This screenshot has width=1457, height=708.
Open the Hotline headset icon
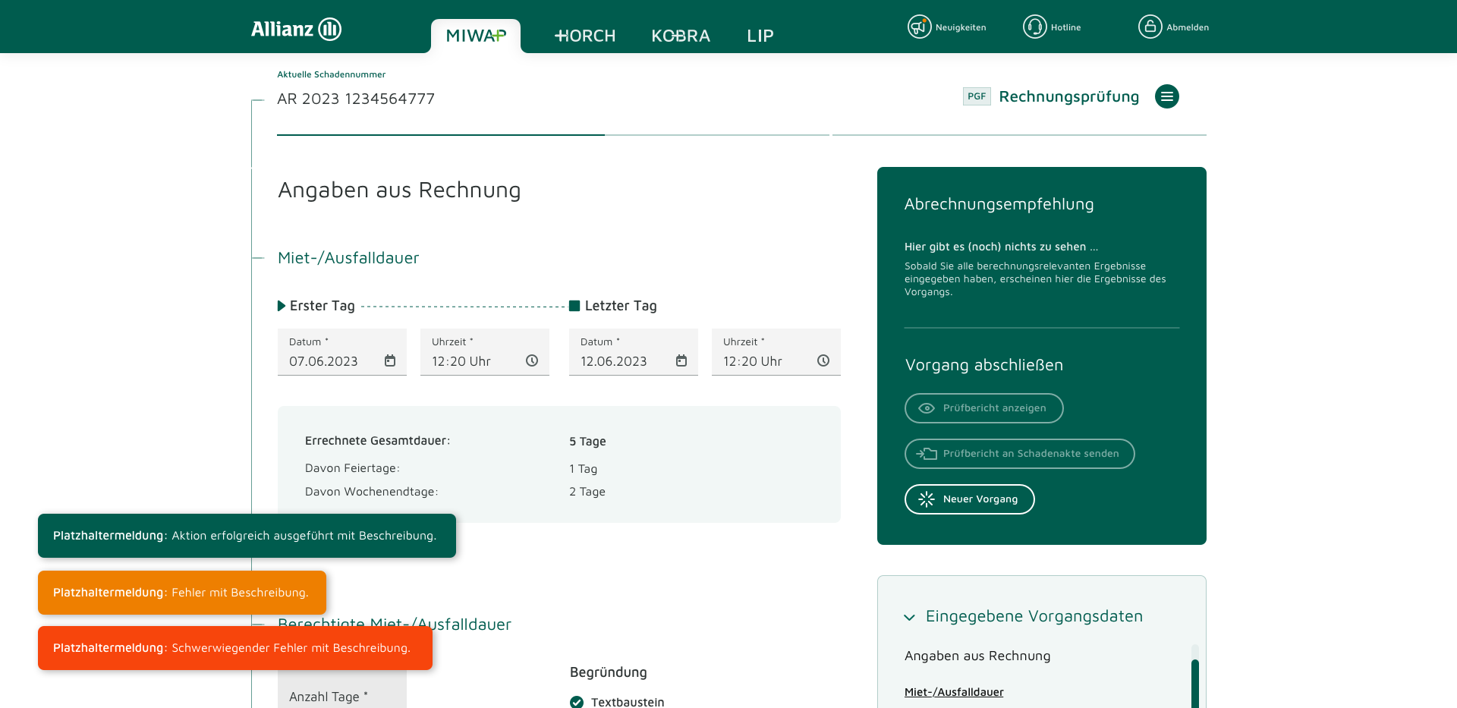click(x=1034, y=27)
